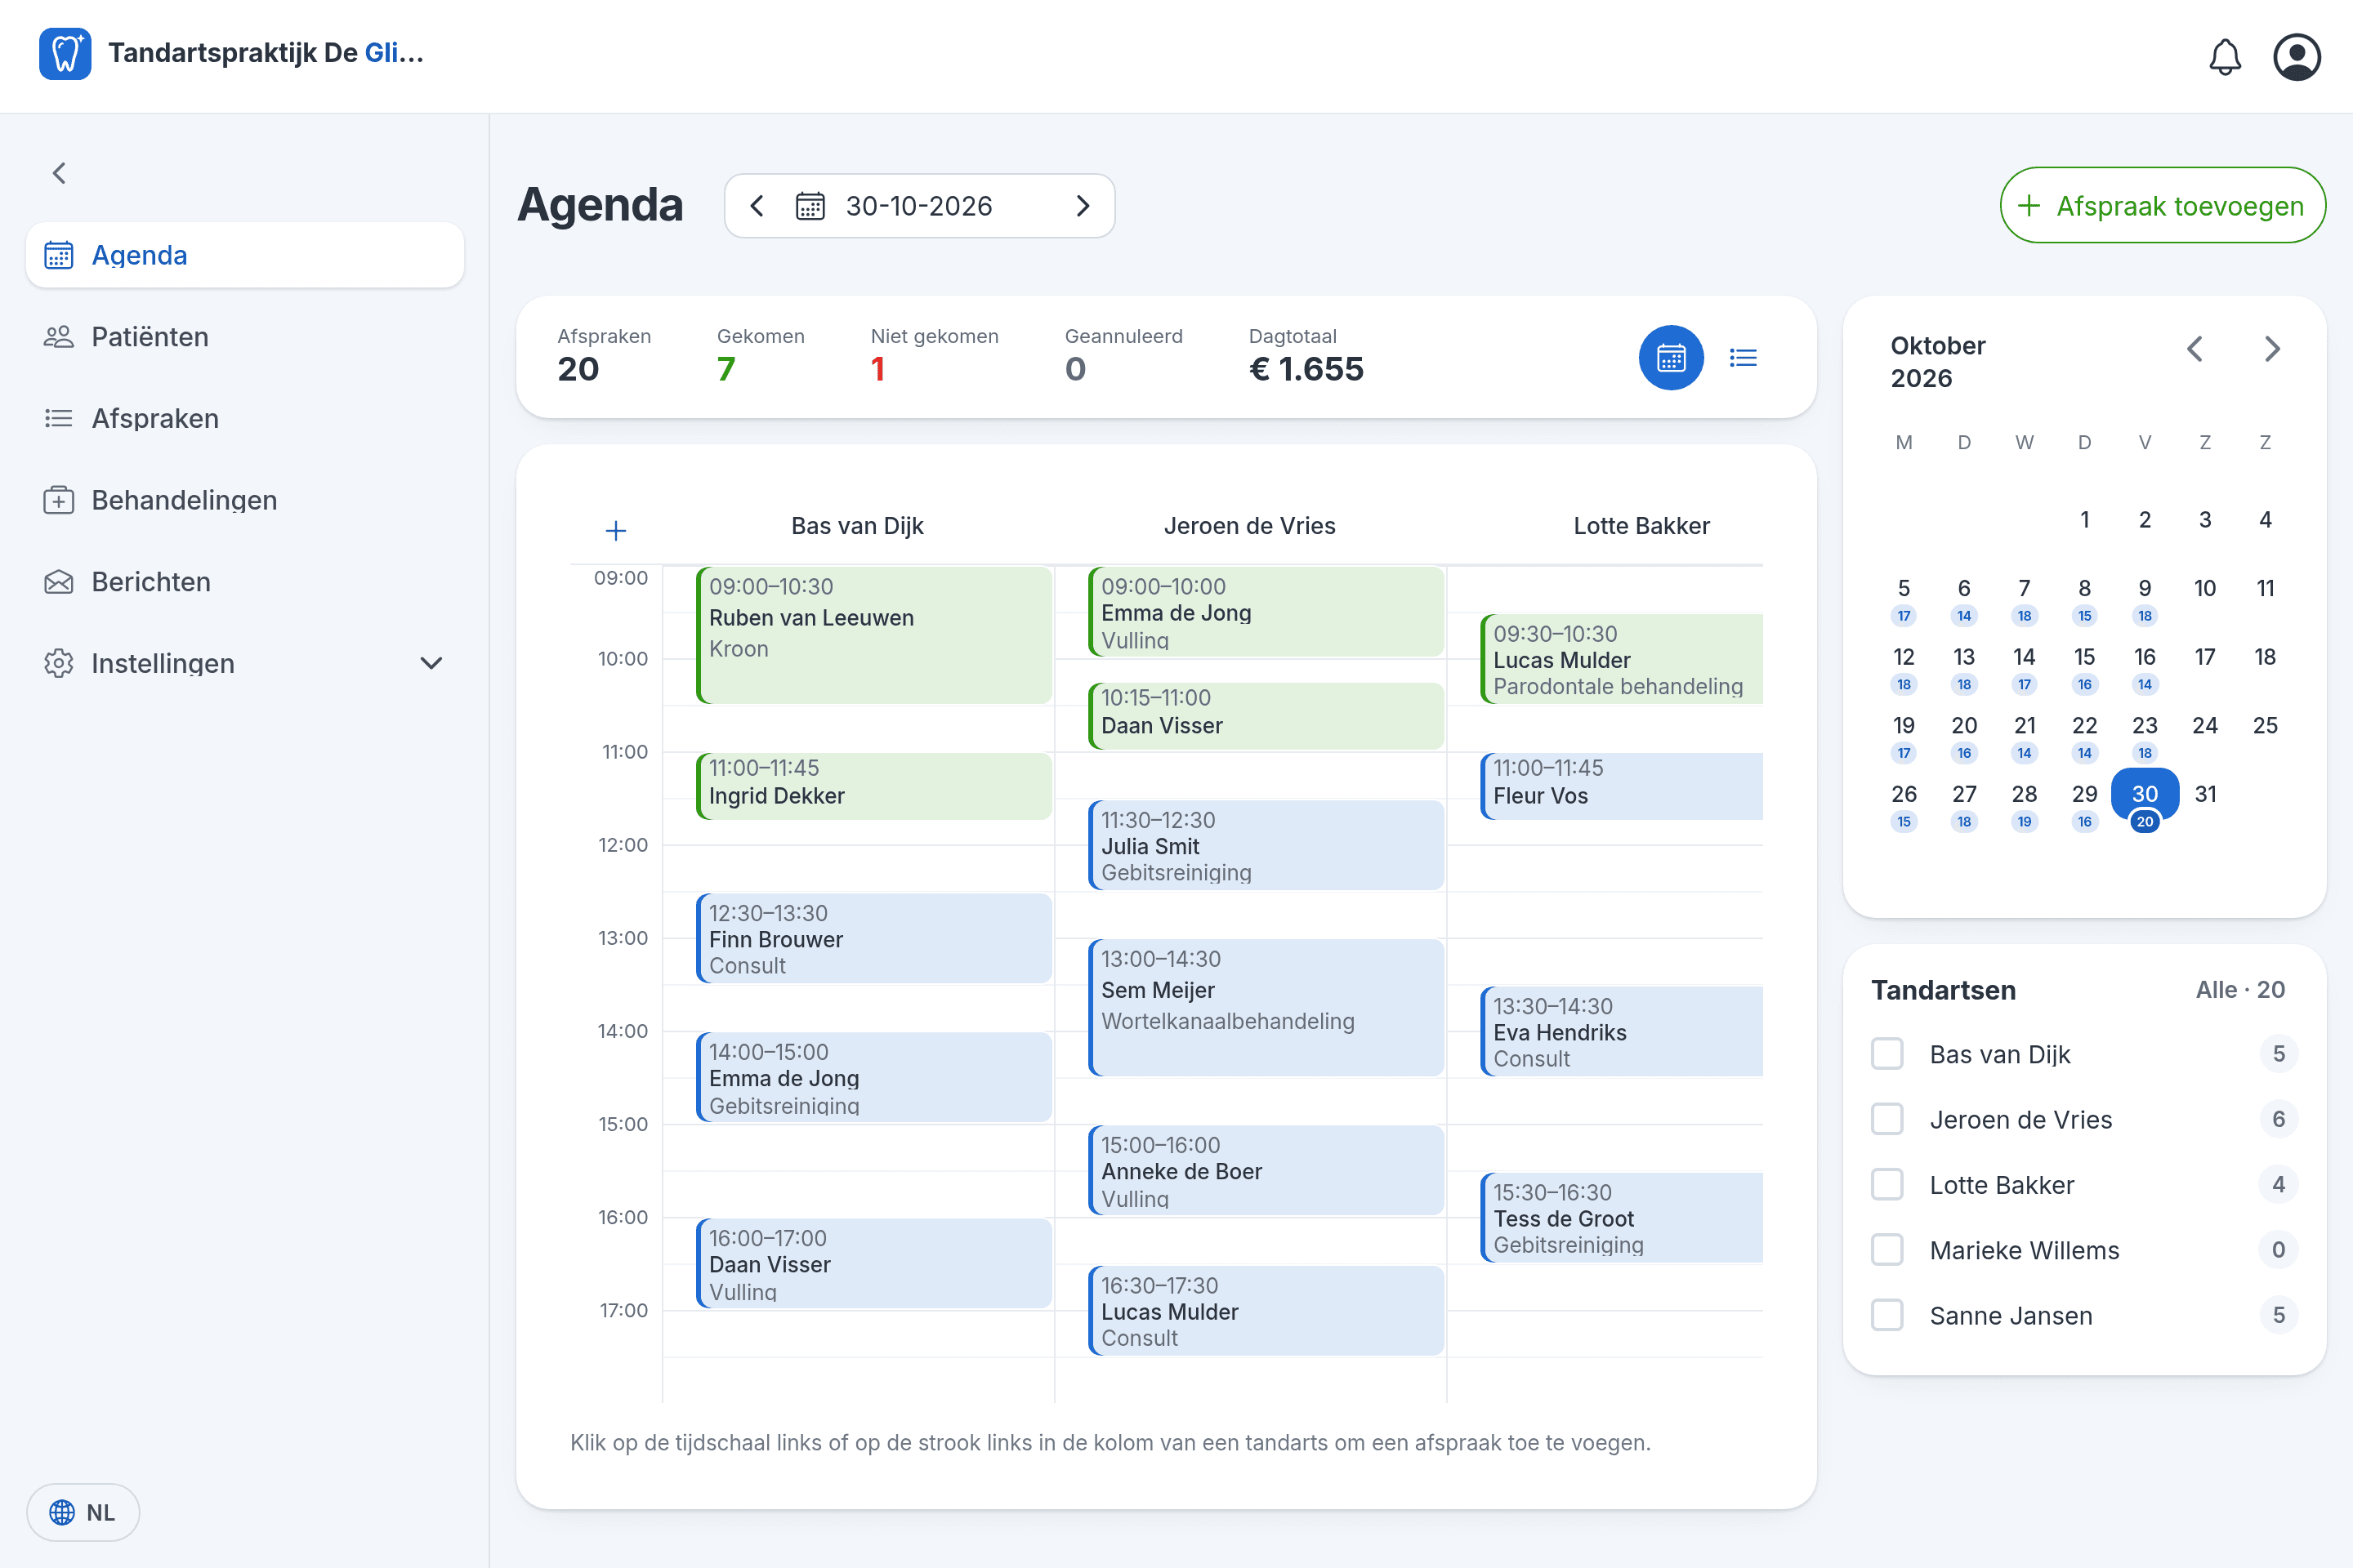The image size is (2353, 1568).
Task: Check the Sanne Jansen checkbox
Action: 1886,1315
